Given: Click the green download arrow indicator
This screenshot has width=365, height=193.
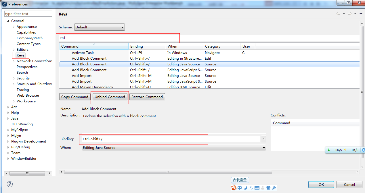Looking at the screenshot, I should click(329, 150).
